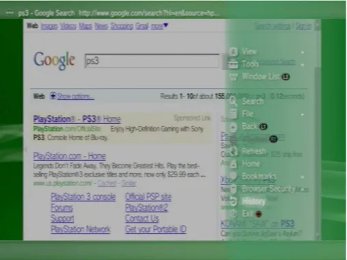This screenshot has width=347, height=260.
Task: Expand the Show options plus icon
Action: [x=53, y=96]
